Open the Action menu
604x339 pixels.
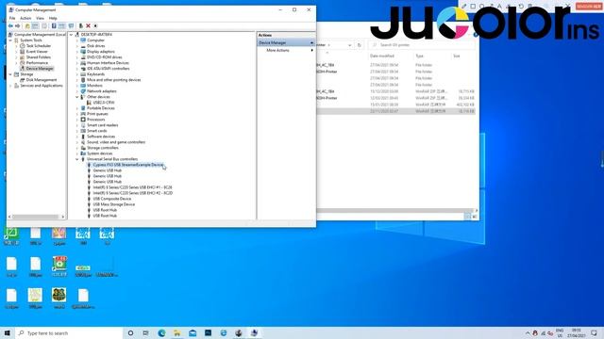[x=25, y=18]
